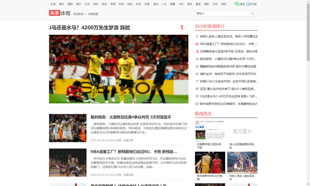Click the Harden basketball article thumbnail
The width and height of the screenshot is (310, 186).
coord(68,128)
